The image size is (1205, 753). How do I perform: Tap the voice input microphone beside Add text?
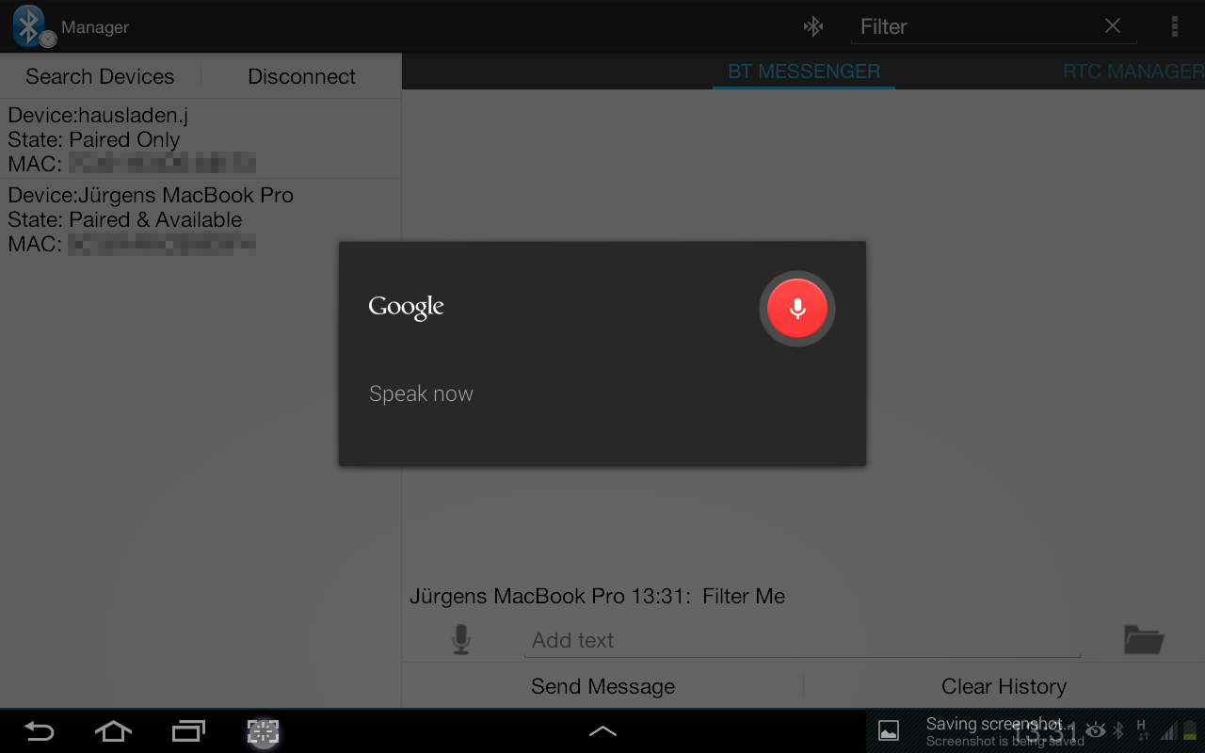point(460,640)
